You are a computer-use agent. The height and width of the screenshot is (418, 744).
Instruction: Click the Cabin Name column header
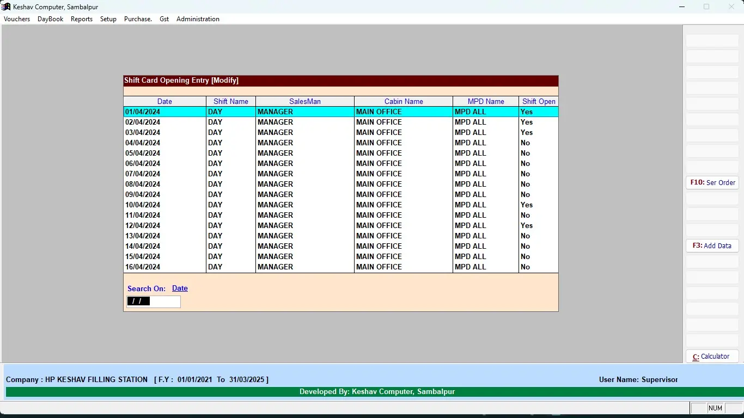click(x=404, y=101)
